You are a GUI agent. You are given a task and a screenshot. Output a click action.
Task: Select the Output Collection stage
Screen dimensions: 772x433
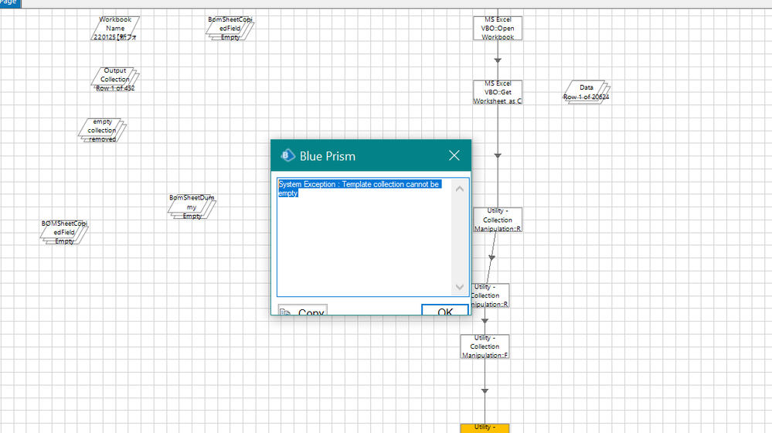tap(115, 79)
